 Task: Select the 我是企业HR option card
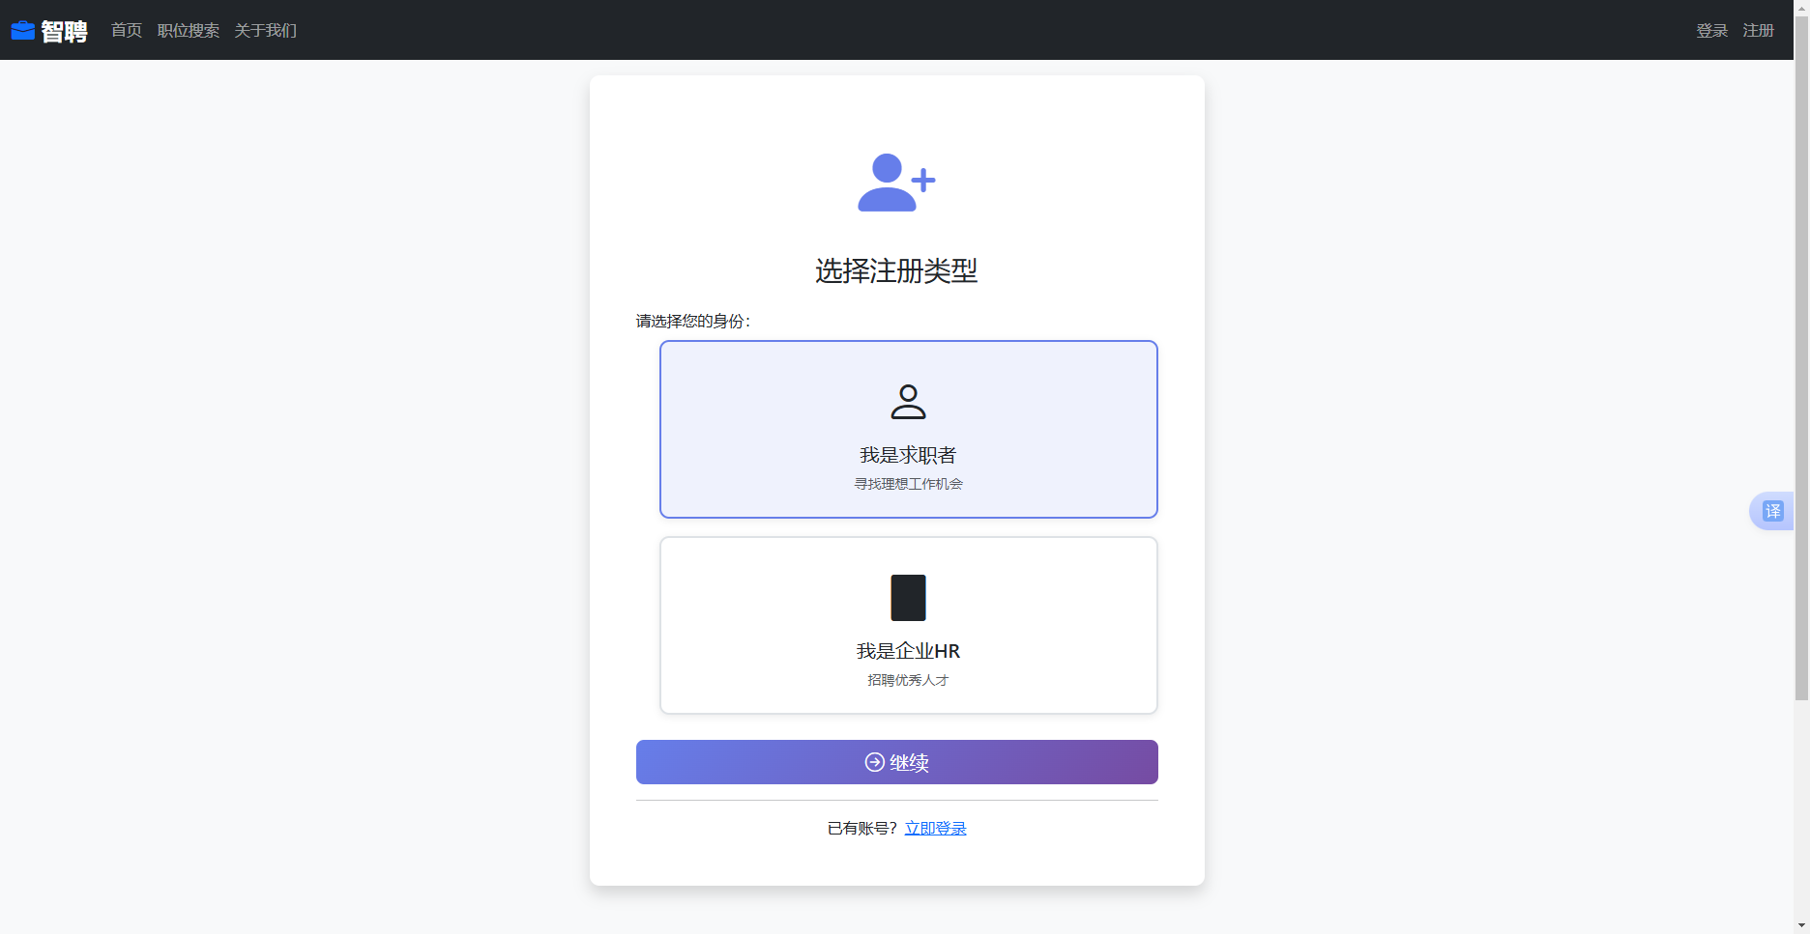tap(909, 625)
